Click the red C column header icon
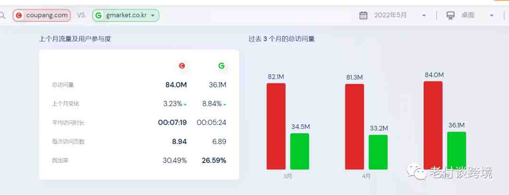This screenshot has width=509, height=195. (x=182, y=66)
